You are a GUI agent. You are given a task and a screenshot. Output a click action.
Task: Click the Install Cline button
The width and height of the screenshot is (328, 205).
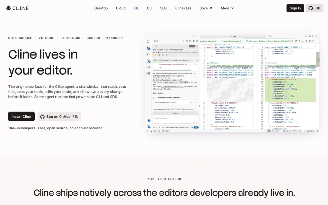(x=21, y=117)
